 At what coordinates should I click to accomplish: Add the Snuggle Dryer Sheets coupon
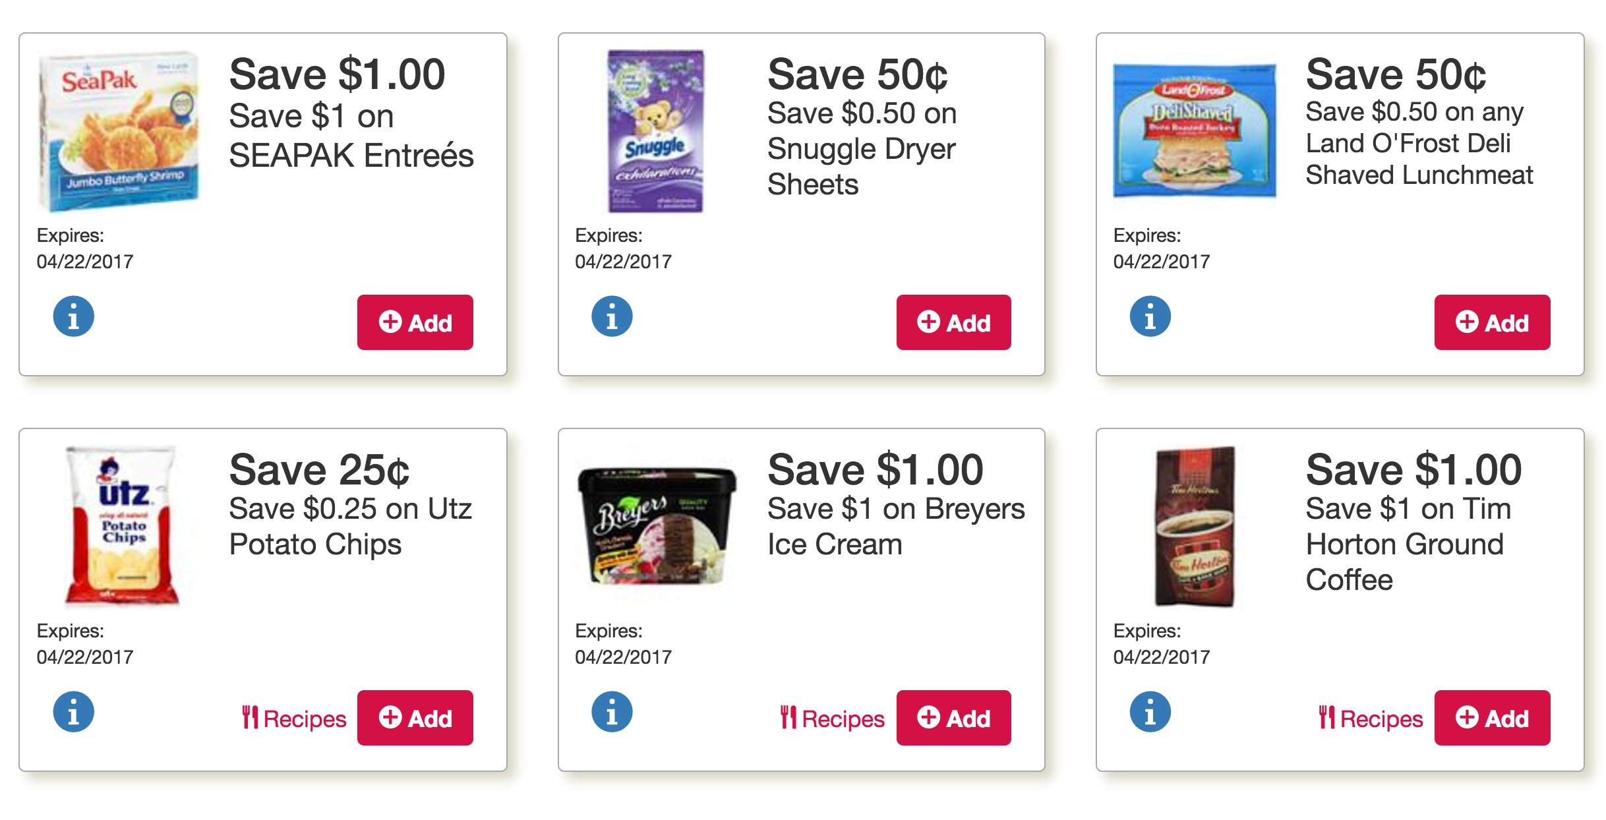pos(954,322)
